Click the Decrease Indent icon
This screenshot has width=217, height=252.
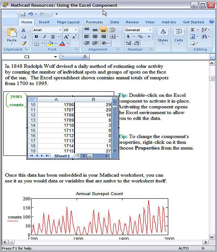click(x=87, y=43)
